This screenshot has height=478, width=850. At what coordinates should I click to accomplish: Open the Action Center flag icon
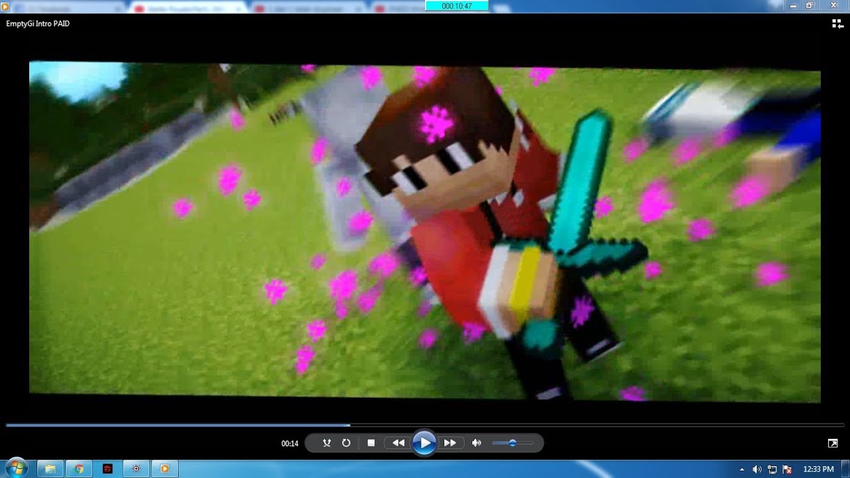click(787, 469)
